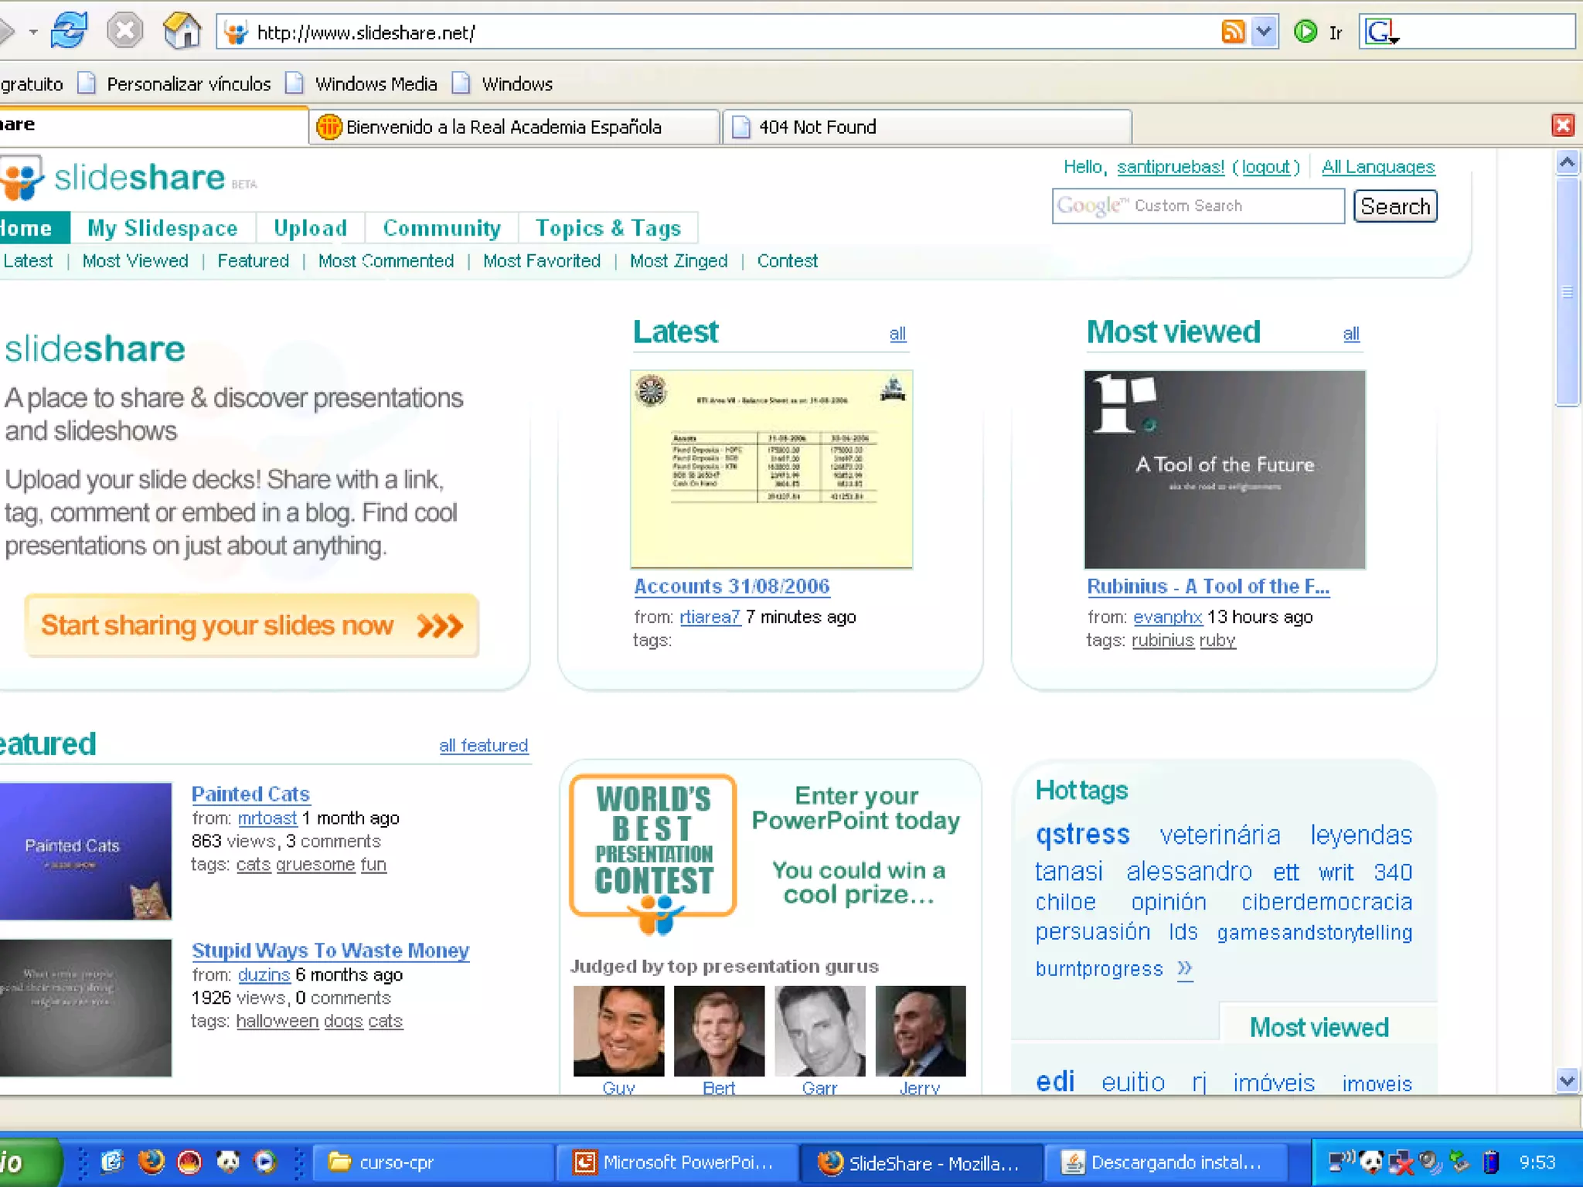Expand more hot tags double arrow
The height and width of the screenshot is (1187, 1583).
point(1185,968)
